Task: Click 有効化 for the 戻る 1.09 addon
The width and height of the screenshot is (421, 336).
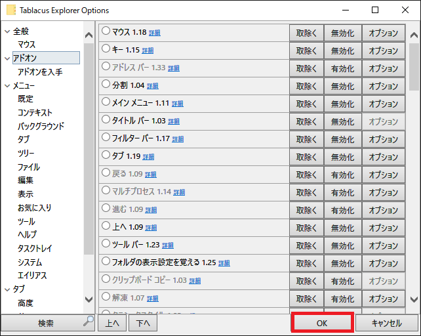Action: pos(342,175)
